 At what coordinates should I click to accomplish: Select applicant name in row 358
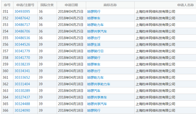[x=155, y=58]
